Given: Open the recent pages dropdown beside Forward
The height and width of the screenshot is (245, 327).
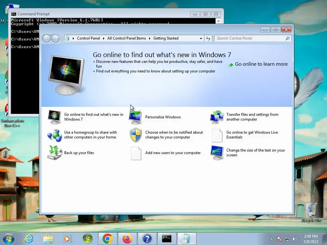Looking at the screenshot, I should 62,38.
